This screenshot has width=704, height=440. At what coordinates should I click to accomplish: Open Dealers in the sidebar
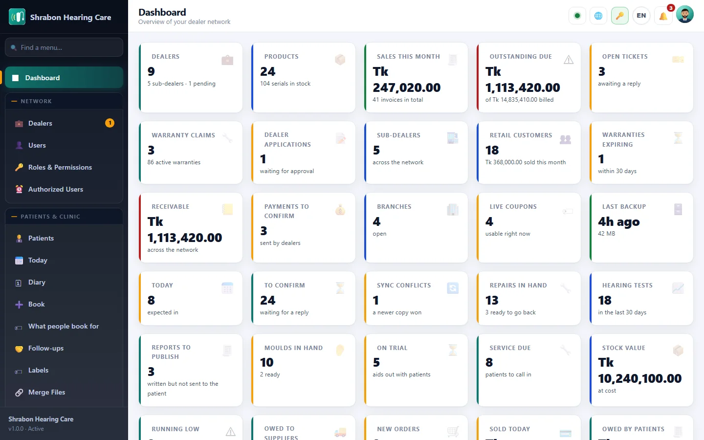tap(64, 123)
